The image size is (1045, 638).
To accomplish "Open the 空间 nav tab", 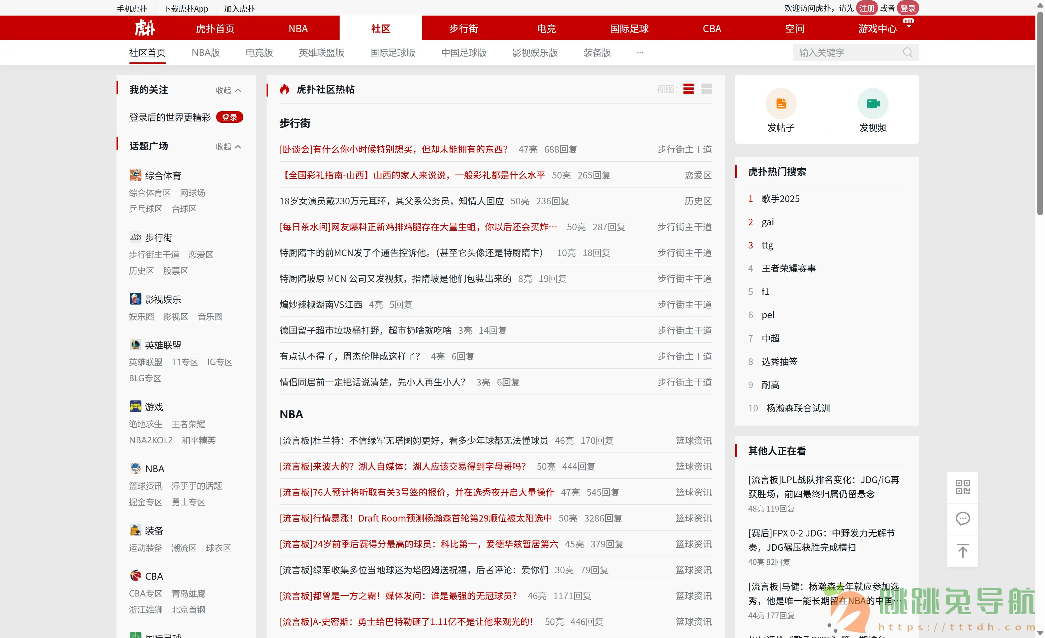I will click(x=794, y=29).
